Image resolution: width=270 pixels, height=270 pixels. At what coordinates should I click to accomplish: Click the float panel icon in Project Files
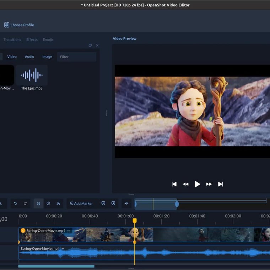[x=90, y=45]
